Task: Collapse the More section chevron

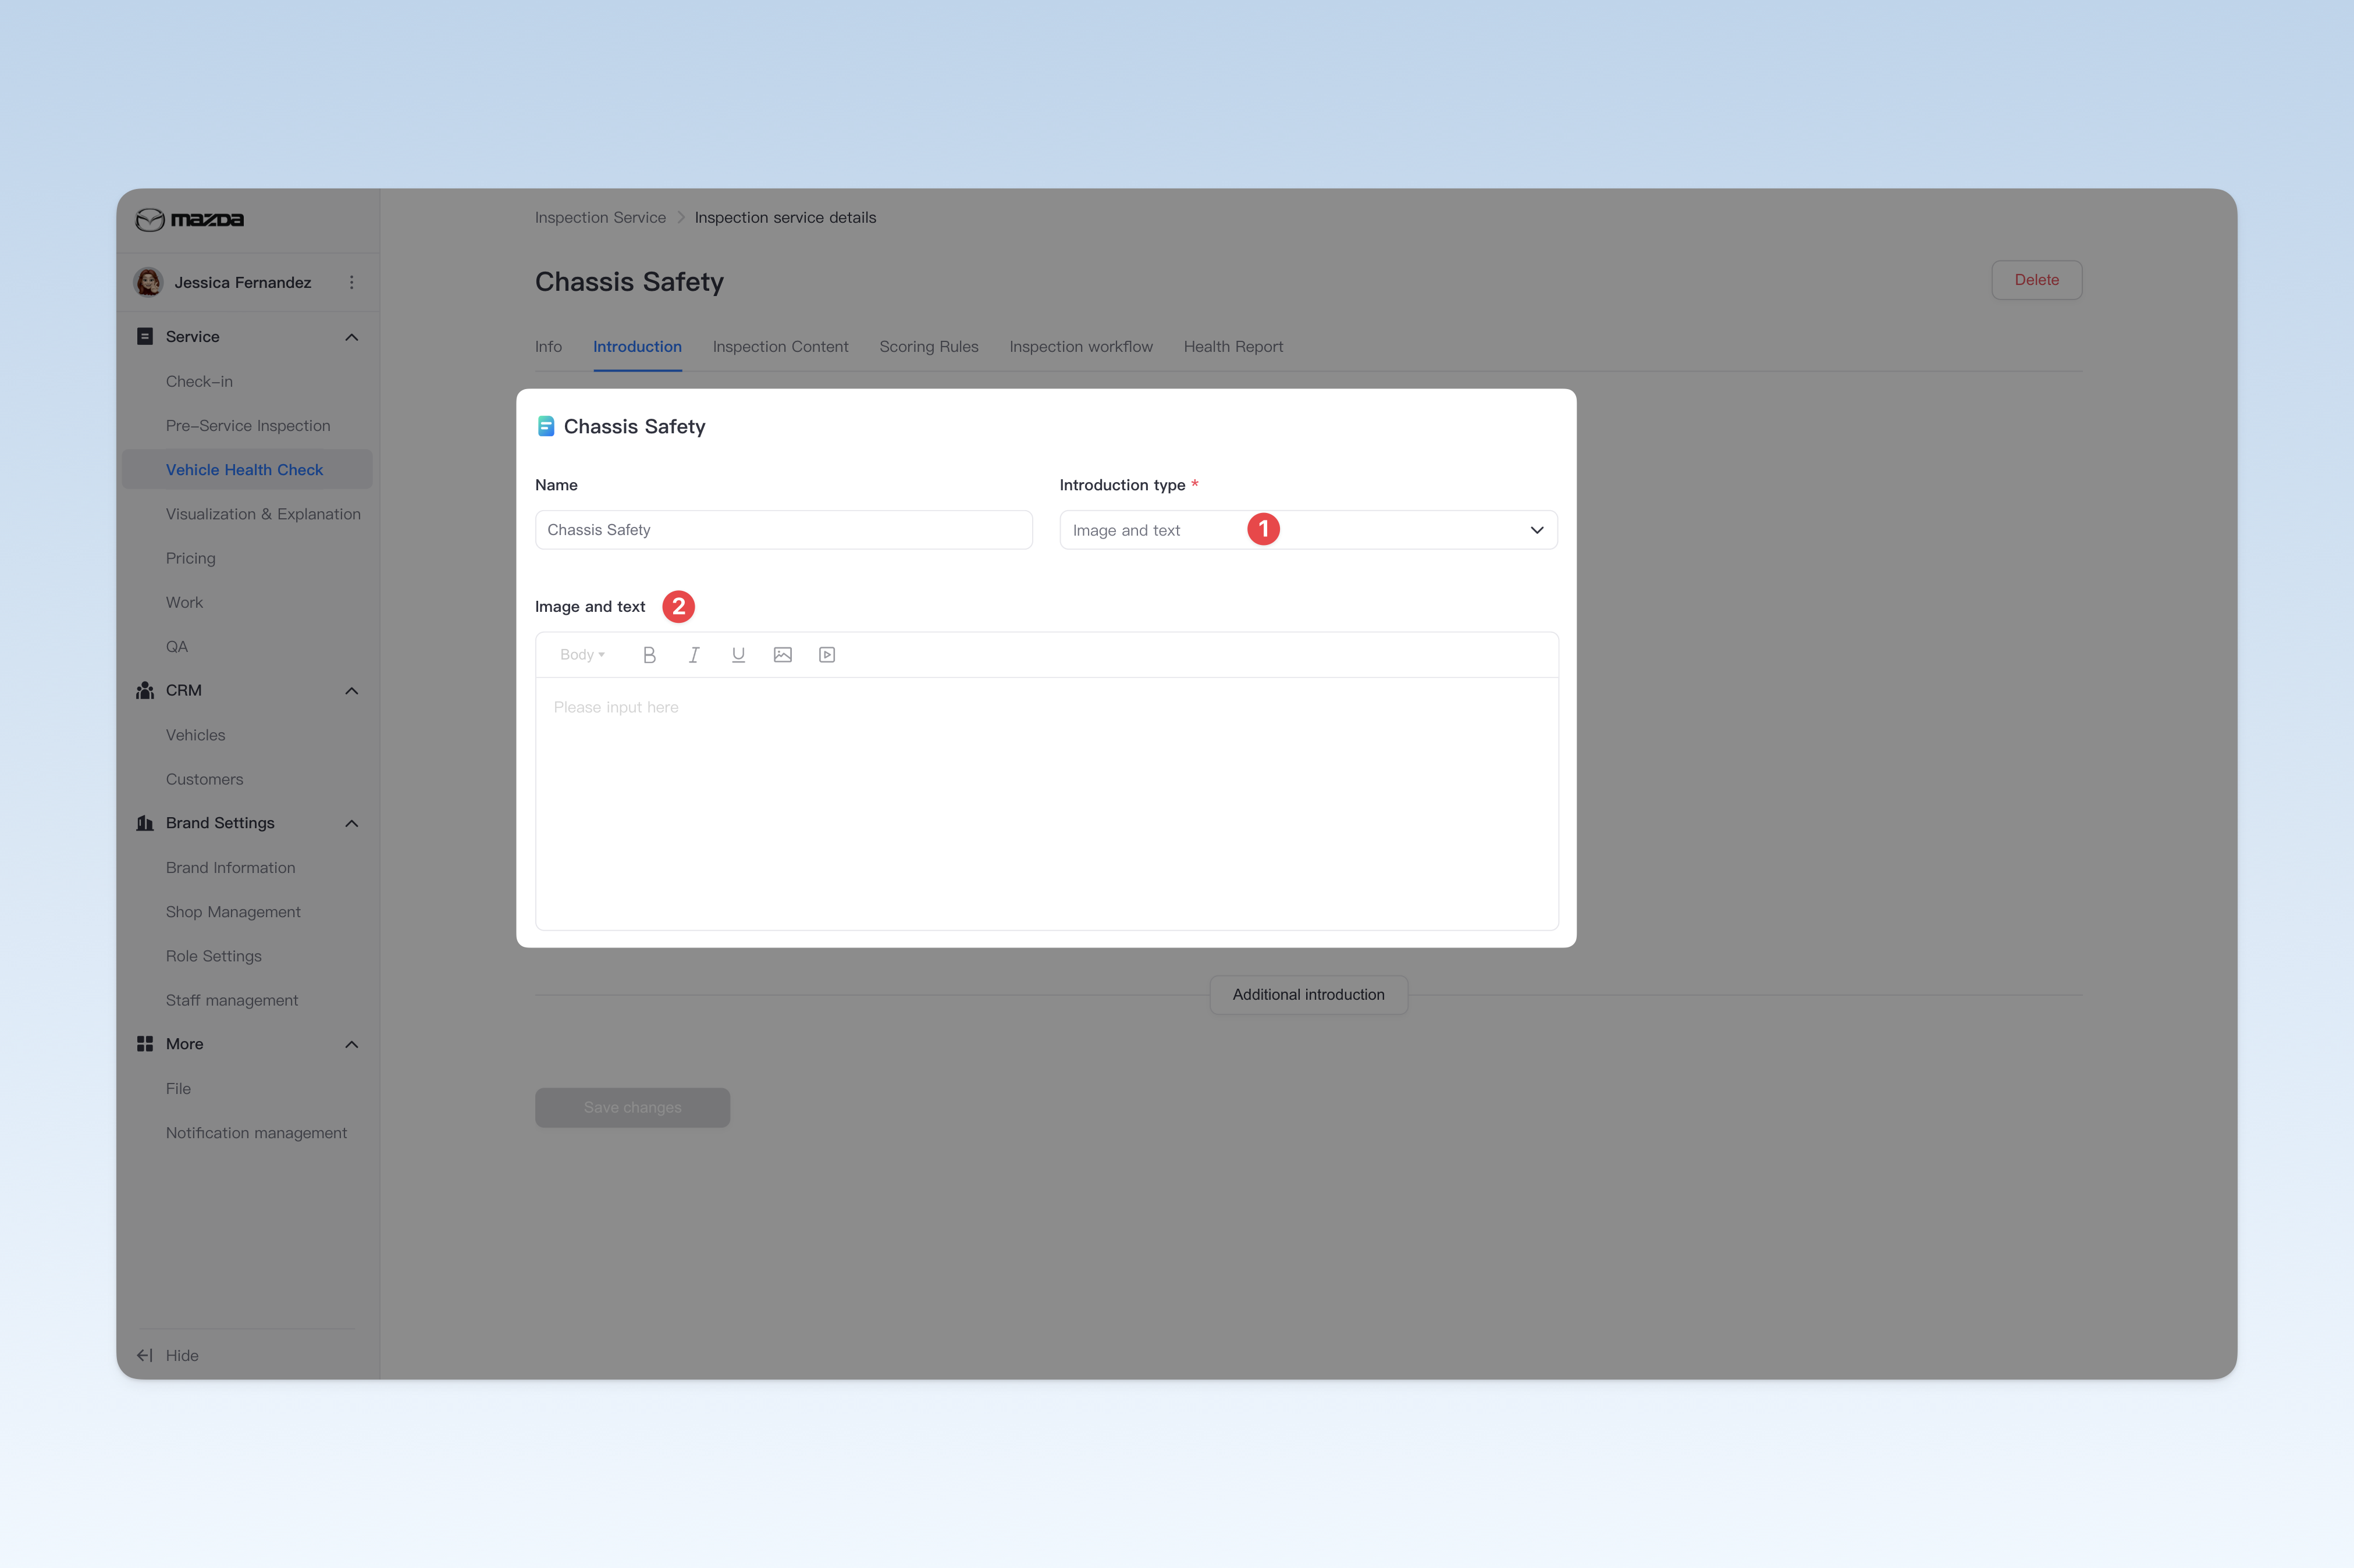Action: point(351,1044)
